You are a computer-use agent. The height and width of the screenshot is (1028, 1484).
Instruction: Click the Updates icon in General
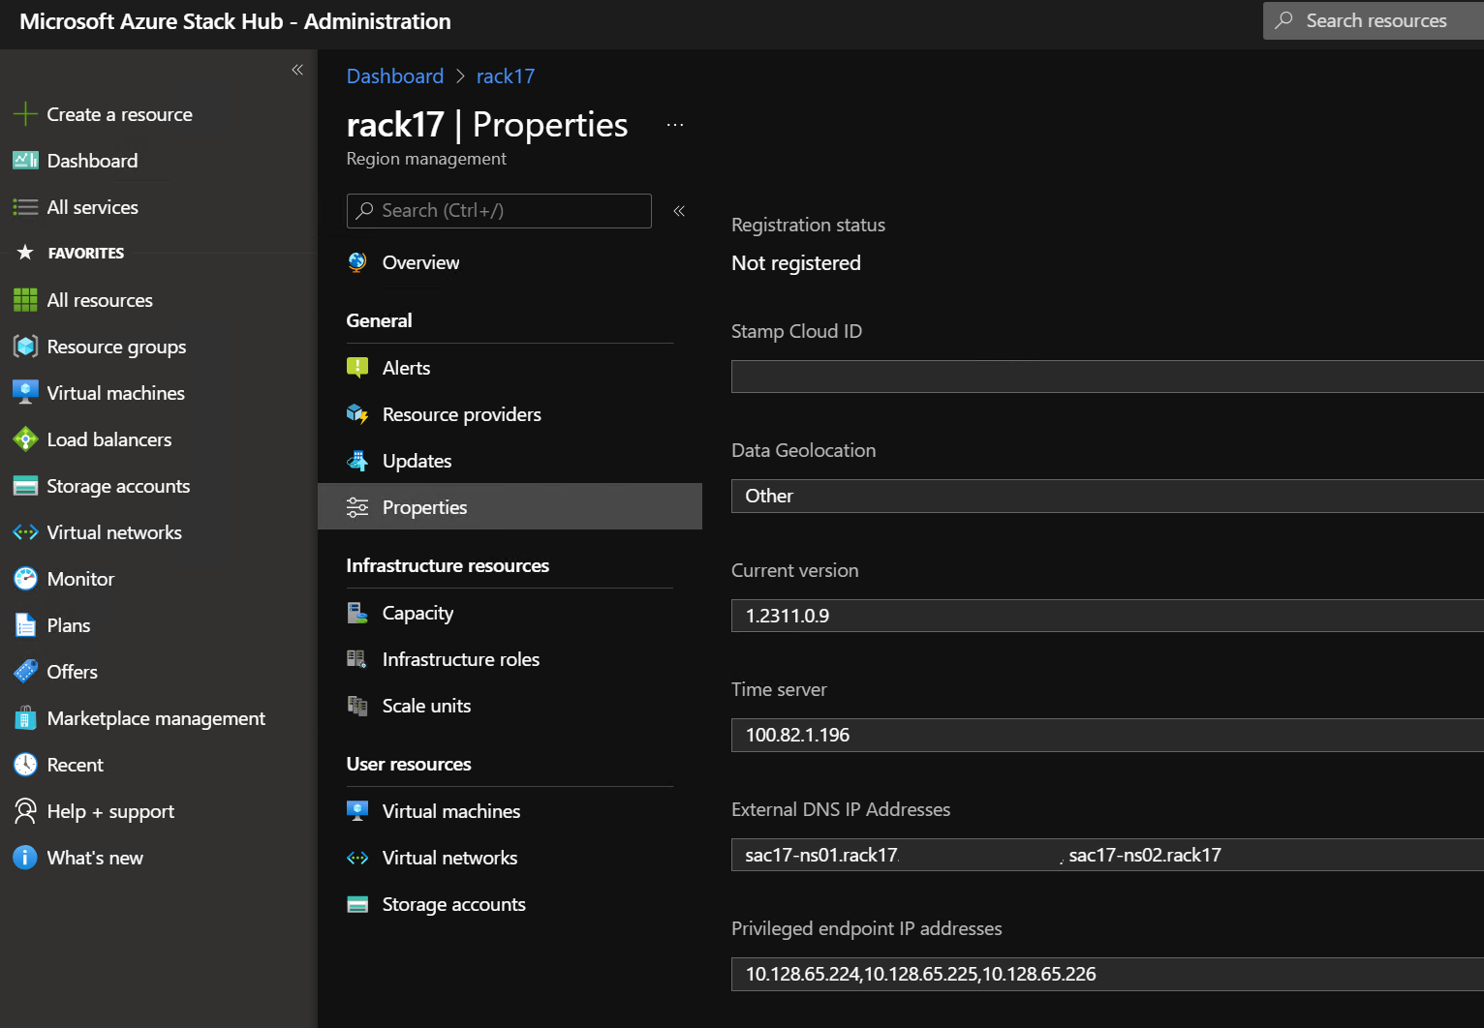click(x=357, y=461)
